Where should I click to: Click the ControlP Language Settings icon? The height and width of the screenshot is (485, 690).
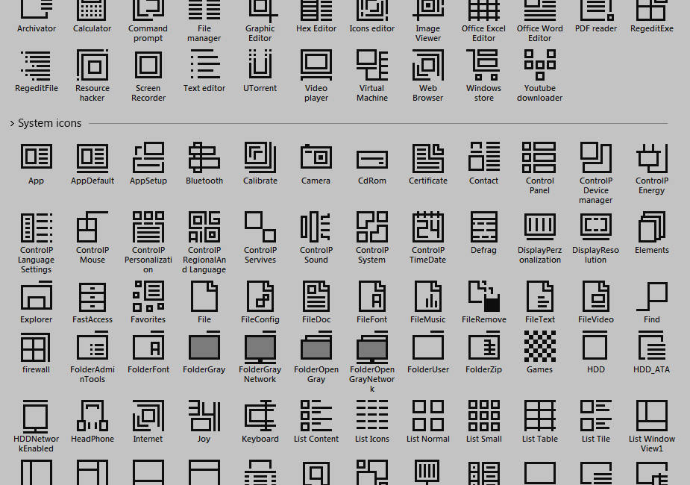pos(37,227)
